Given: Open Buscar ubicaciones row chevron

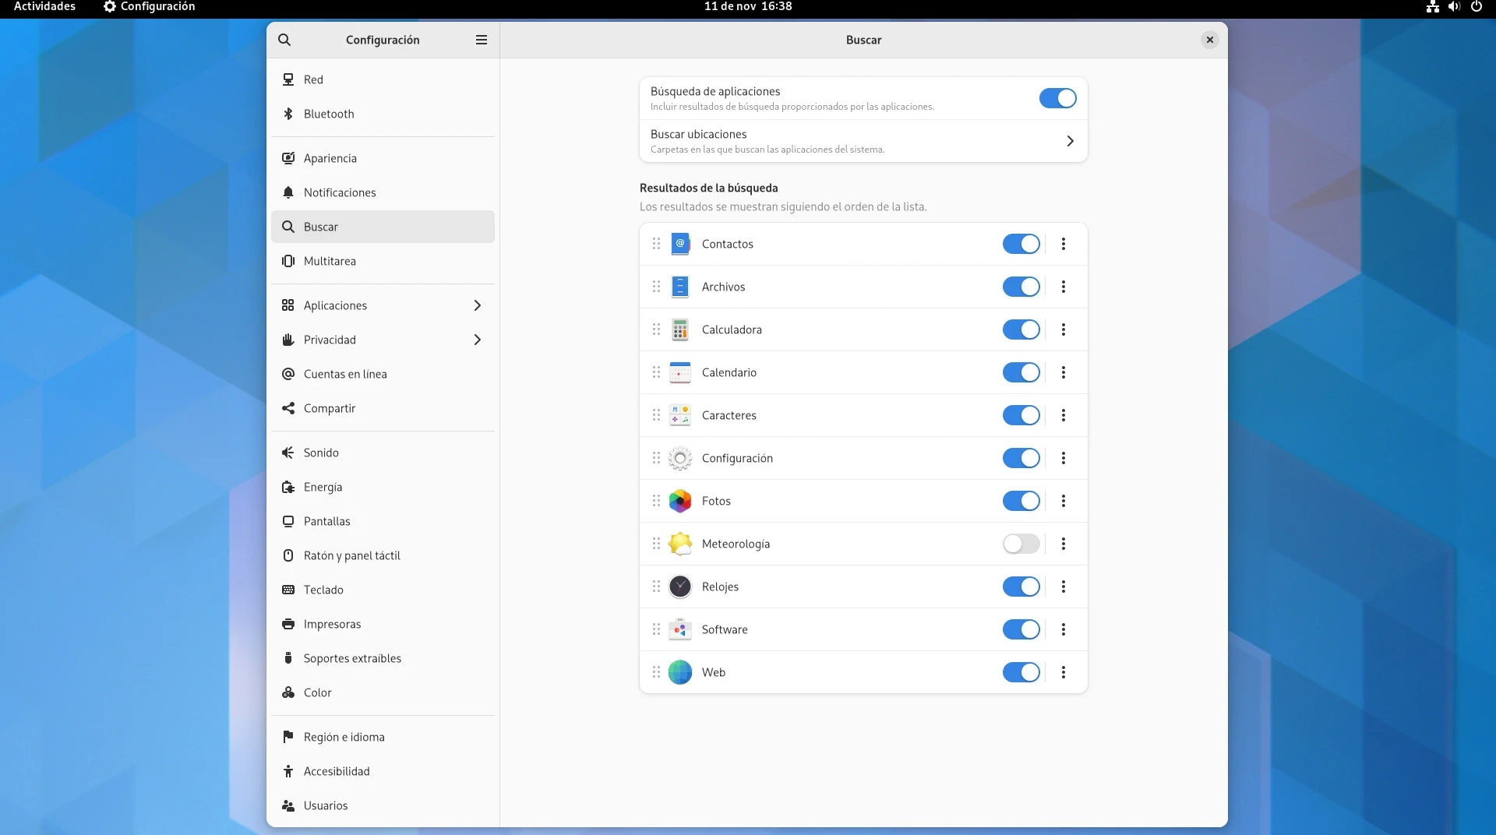Looking at the screenshot, I should point(1069,141).
